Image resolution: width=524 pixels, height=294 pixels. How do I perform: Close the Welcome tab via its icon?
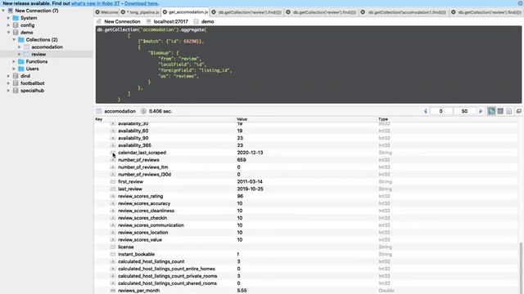coord(97,12)
